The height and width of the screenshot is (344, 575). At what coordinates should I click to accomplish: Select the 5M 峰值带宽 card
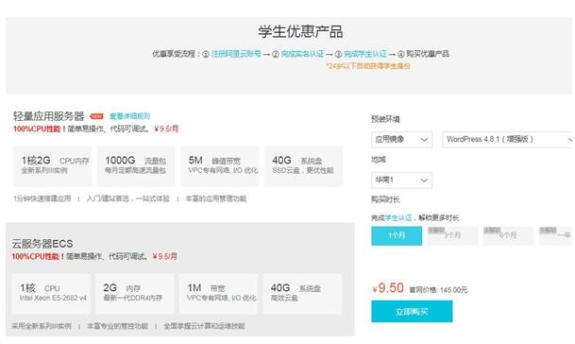[220, 166]
